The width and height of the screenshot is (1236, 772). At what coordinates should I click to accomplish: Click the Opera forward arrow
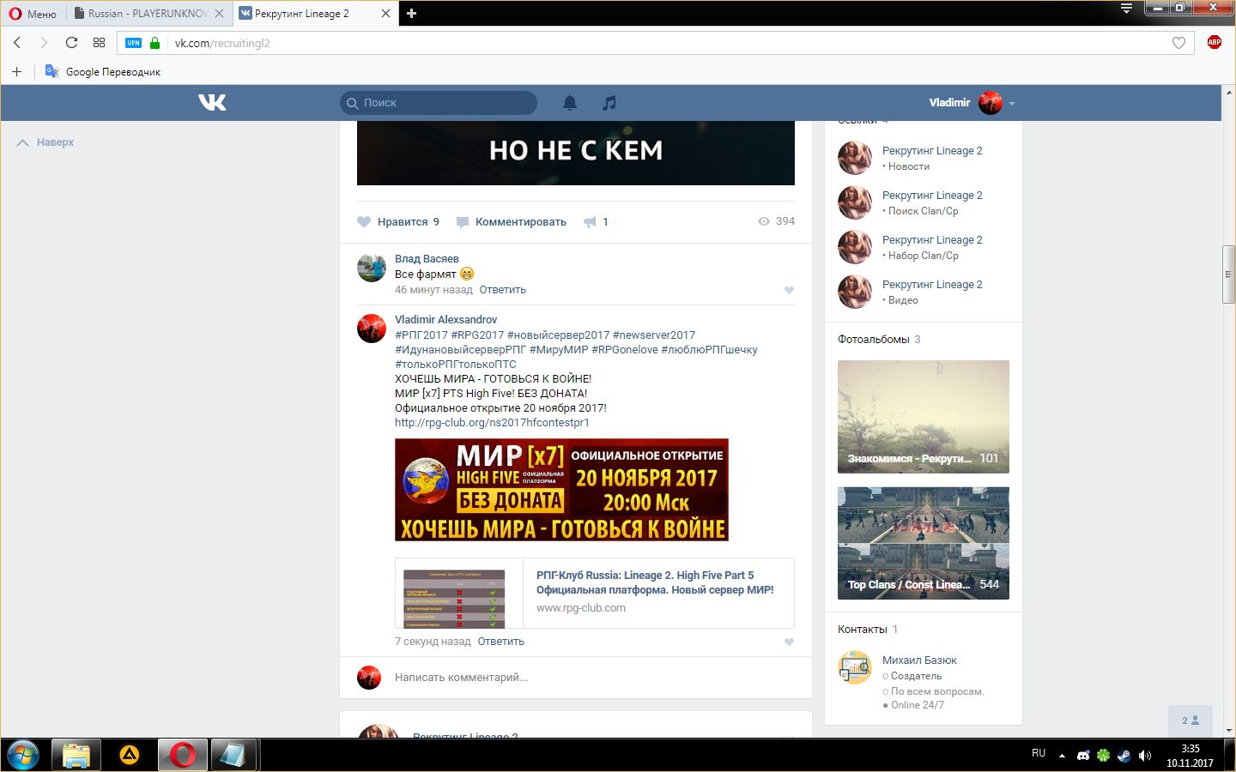tap(44, 43)
